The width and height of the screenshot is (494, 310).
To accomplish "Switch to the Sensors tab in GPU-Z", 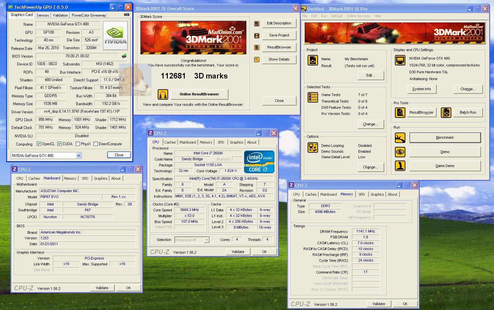I will click(43, 15).
